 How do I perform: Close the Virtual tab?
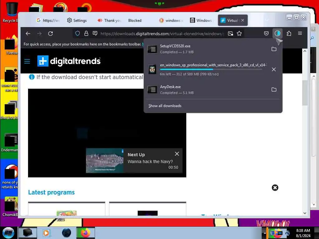click(243, 20)
